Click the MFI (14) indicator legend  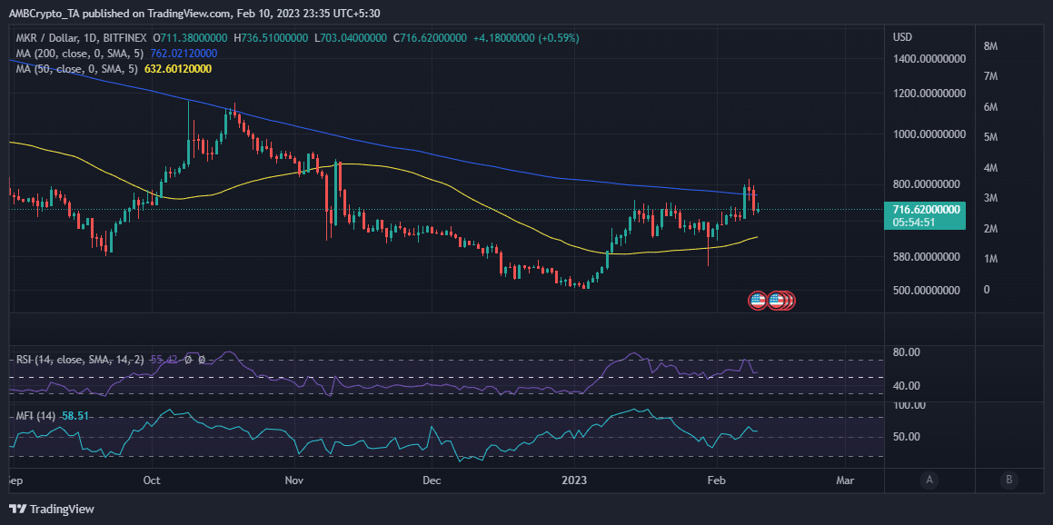35,416
